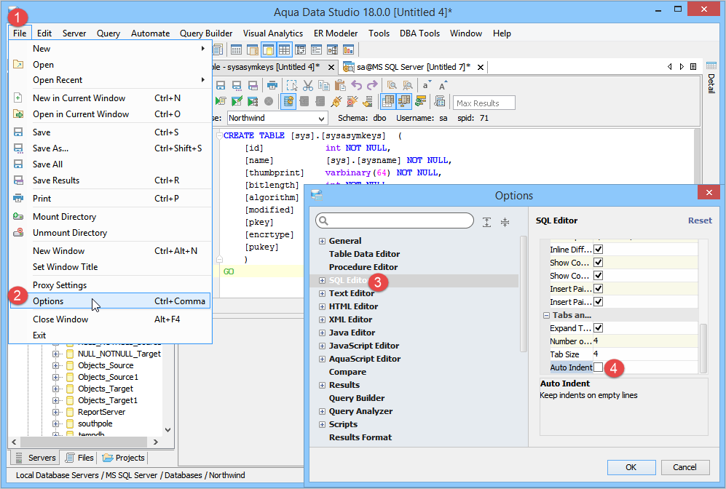
Task: Open the Edit menu
Action: (x=44, y=33)
